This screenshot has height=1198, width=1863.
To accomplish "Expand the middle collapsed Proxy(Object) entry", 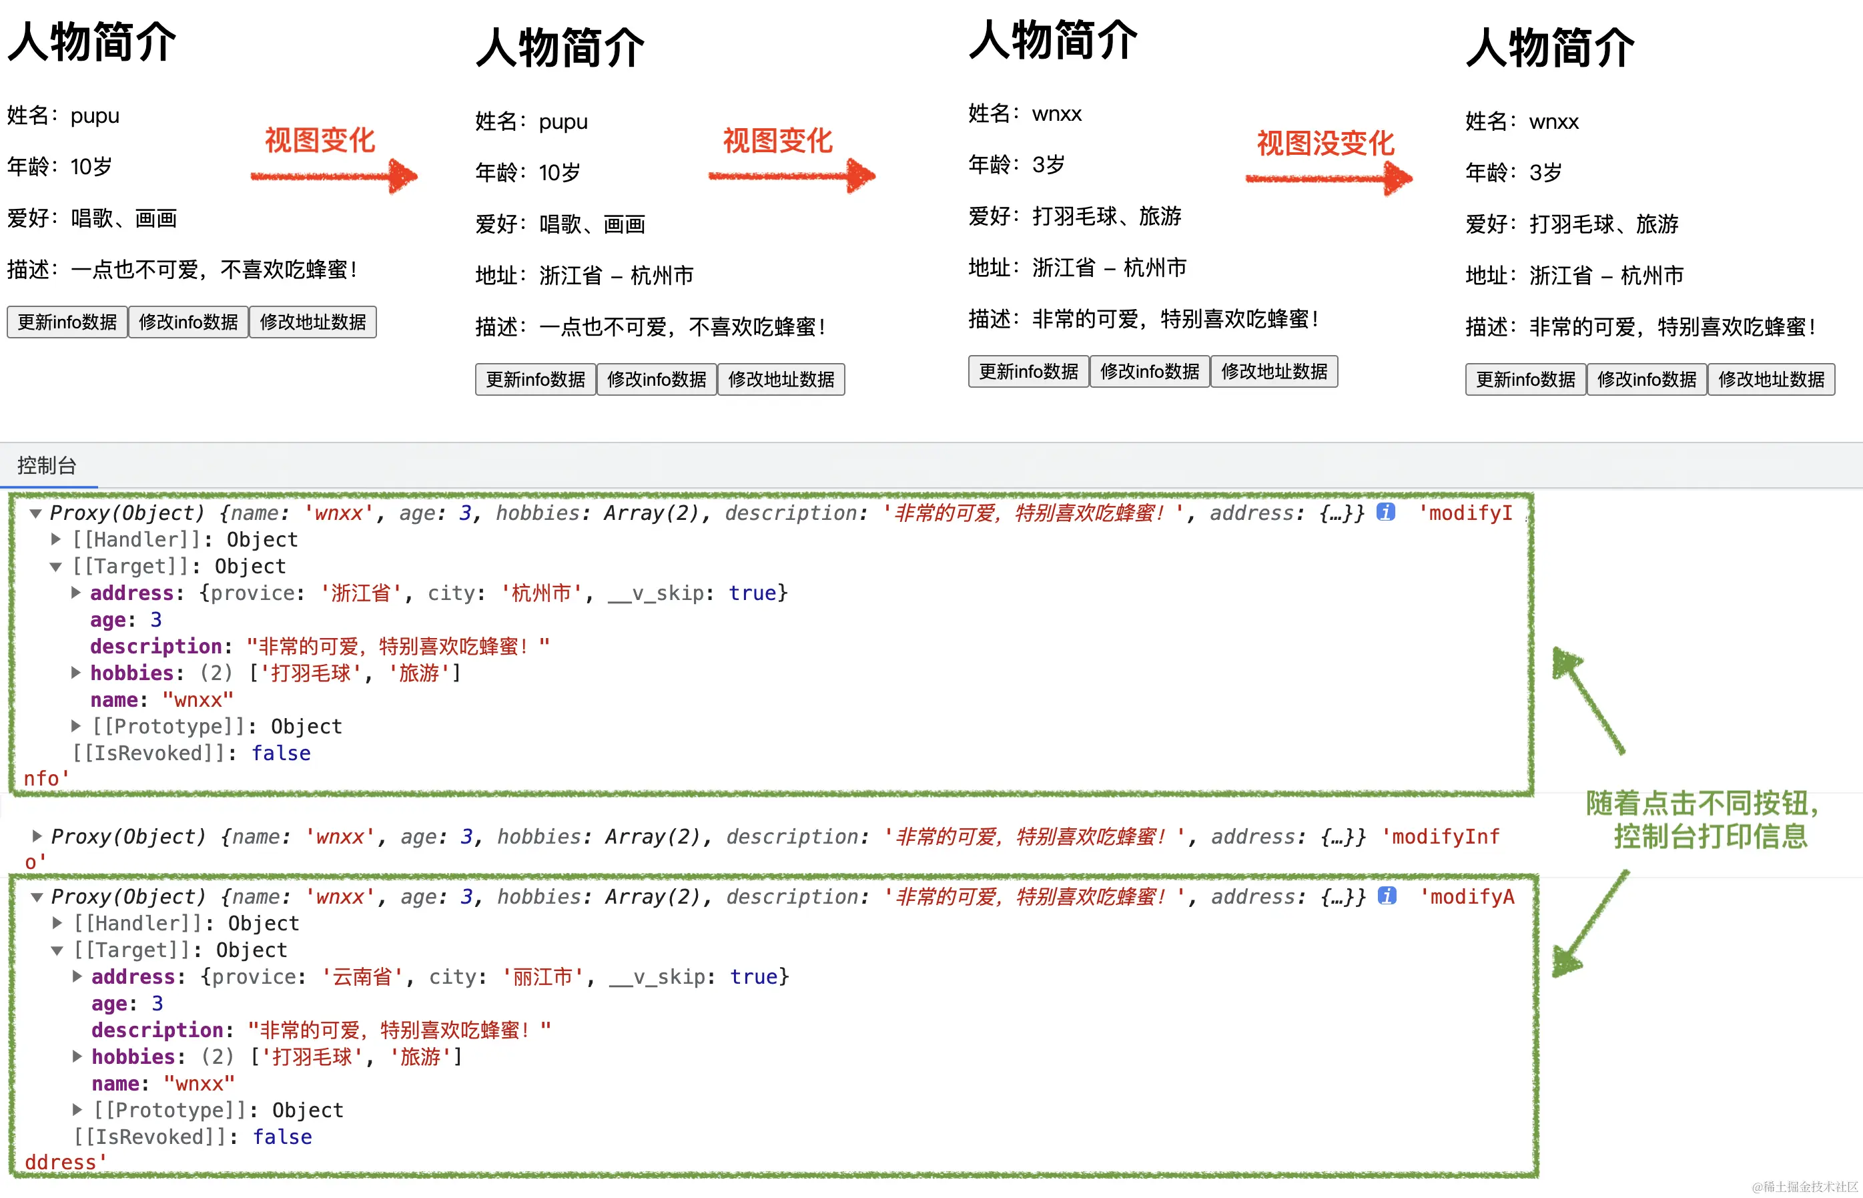I will point(37,836).
